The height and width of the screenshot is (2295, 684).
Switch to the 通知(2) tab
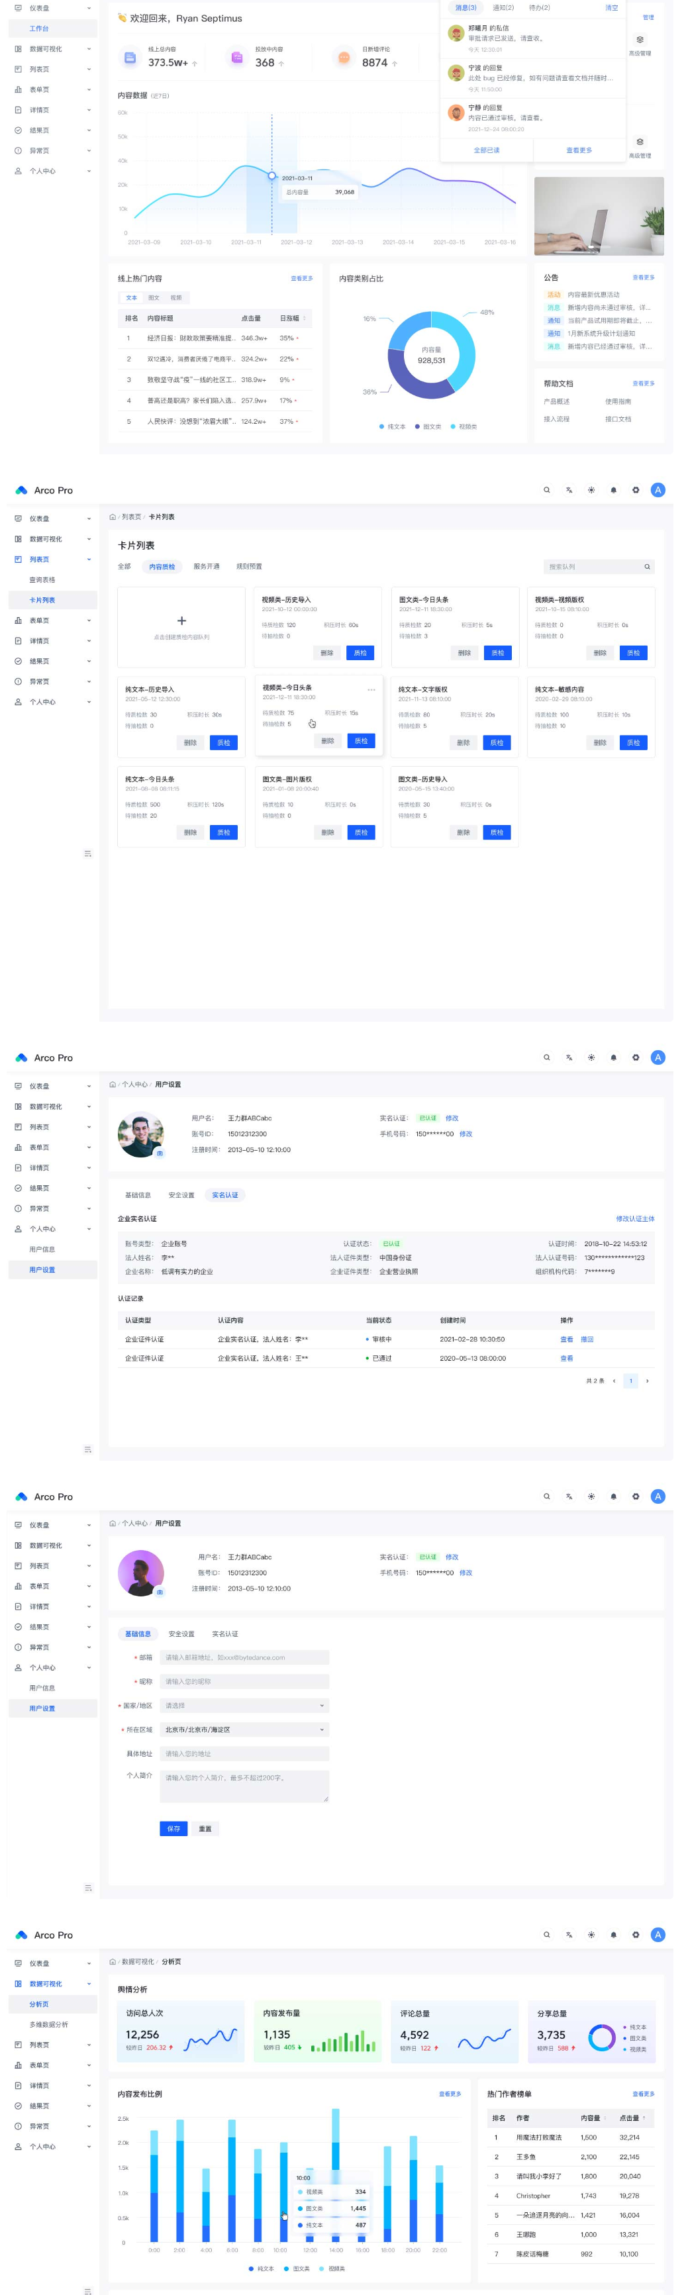click(x=503, y=7)
